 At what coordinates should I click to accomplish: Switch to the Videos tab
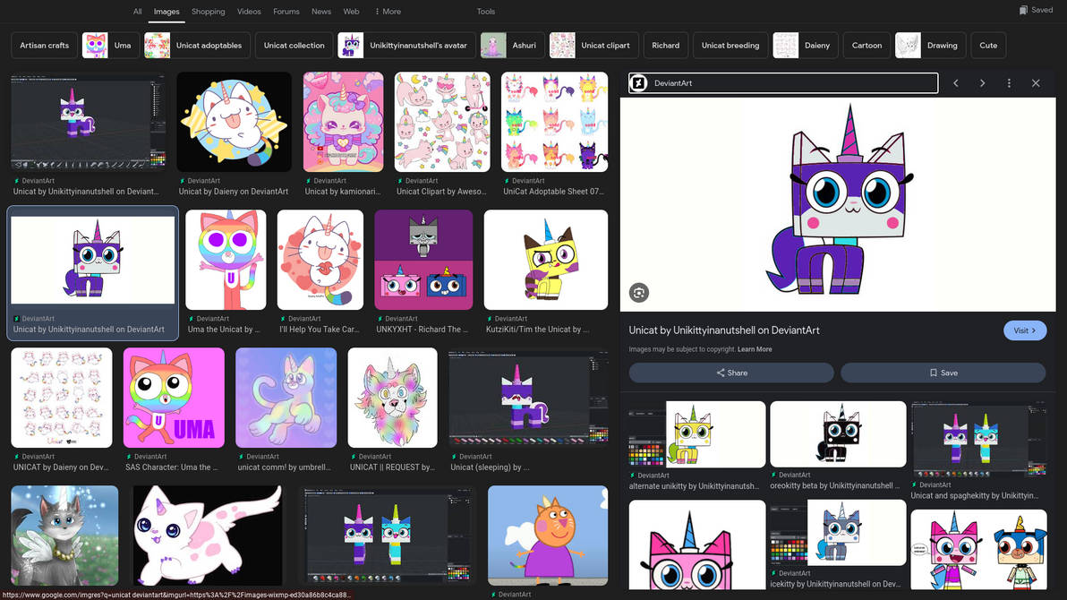248,11
